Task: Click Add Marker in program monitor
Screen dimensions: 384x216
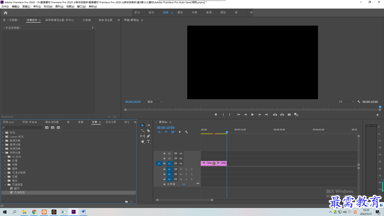Action: pyautogui.click(x=216, y=114)
